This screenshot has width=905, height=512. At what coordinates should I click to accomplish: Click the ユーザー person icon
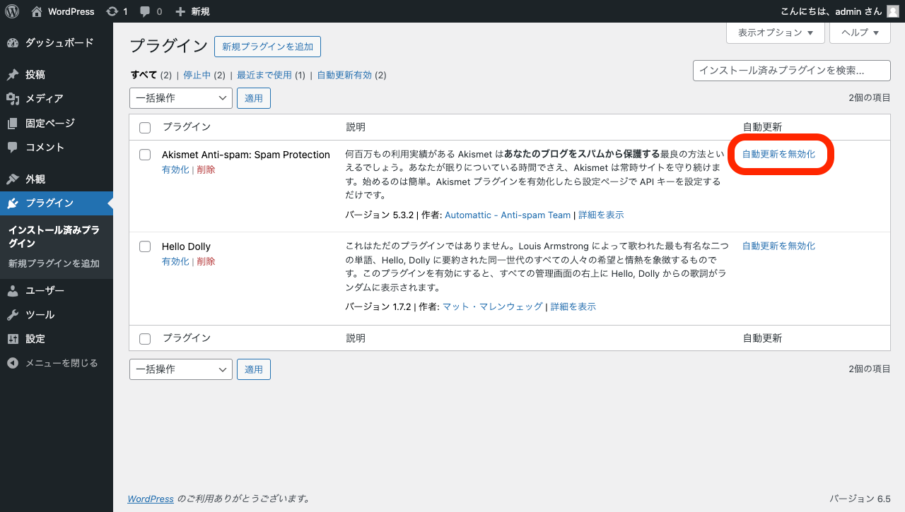tap(13, 291)
